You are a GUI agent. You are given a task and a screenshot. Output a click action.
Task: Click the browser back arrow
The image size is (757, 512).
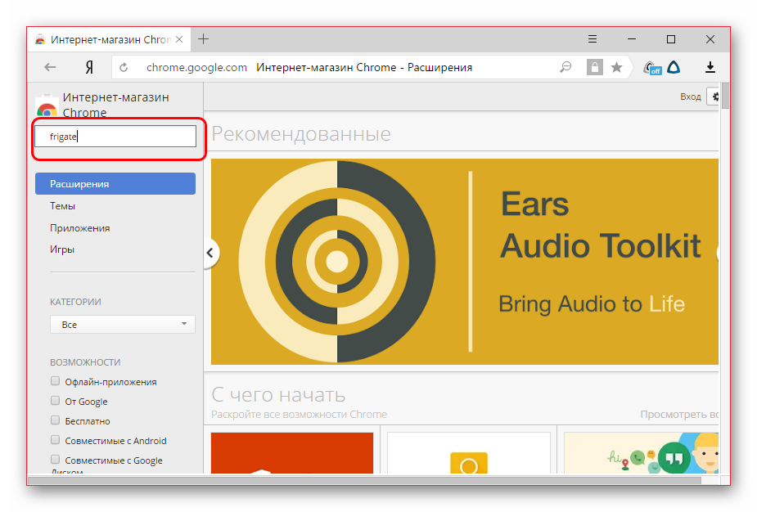[51, 68]
